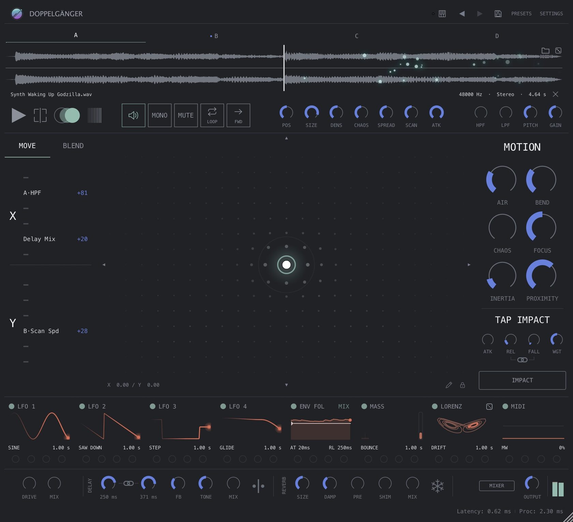Toggle the FWD direction button
This screenshot has width=573, height=522.
click(x=238, y=115)
